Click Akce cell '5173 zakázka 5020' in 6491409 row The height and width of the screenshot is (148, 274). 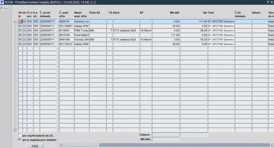pyautogui.click(x=126, y=40)
